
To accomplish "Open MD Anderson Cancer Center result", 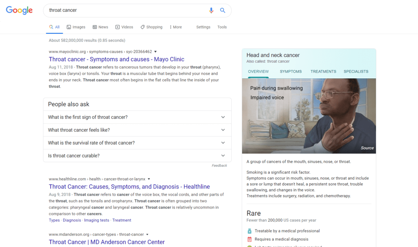I will point(107,242).
